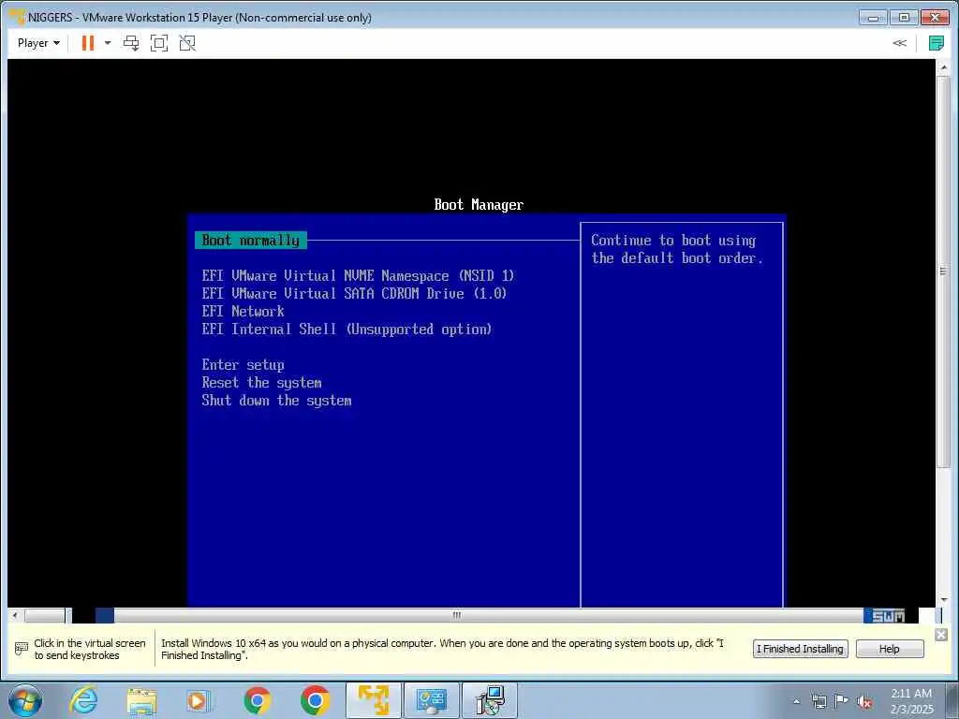Select EFI VMware Virtual SATA CDROM Drive
The height and width of the screenshot is (719, 959).
(x=354, y=293)
